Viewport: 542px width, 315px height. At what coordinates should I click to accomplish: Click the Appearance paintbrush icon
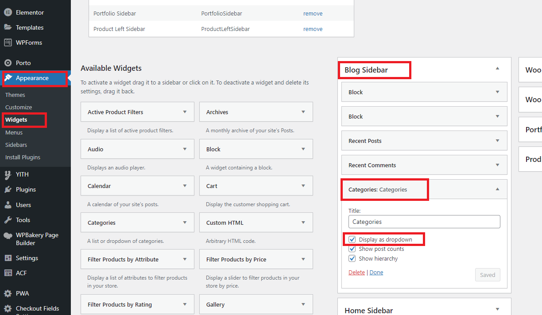(8, 78)
